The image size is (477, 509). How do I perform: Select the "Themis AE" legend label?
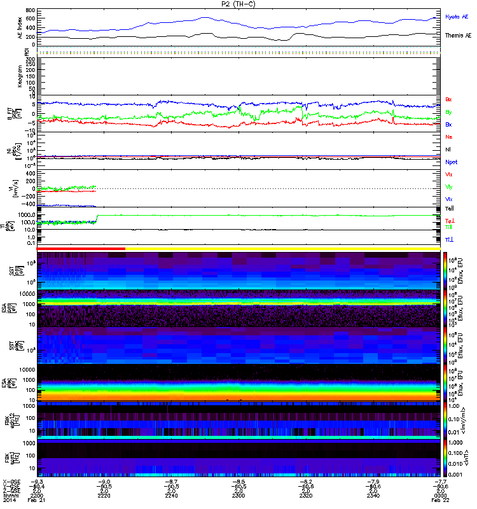tap(458, 36)
